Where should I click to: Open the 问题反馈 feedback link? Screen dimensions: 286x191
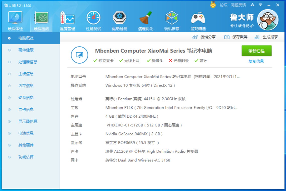click(238, 5)
